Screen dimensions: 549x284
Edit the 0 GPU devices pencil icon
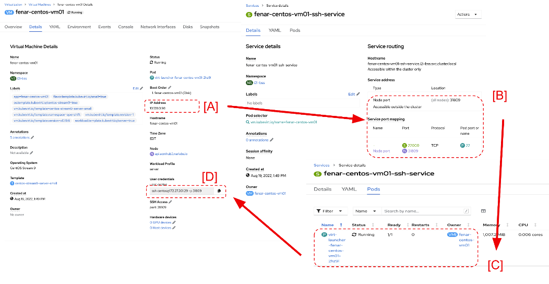tap(174, 222)
